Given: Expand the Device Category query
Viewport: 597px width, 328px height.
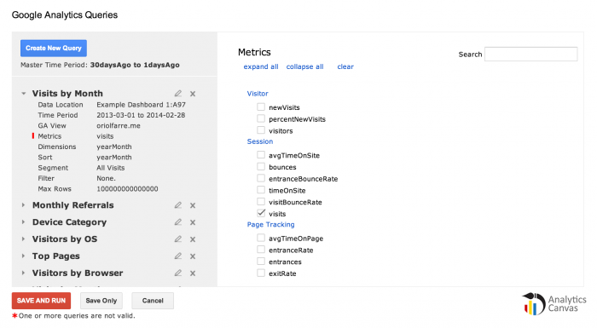Looking at the screenshot, I should pos(24,222).
